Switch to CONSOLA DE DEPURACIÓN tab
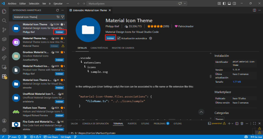Viewport: 263px width, 139px height. (96, 124)
